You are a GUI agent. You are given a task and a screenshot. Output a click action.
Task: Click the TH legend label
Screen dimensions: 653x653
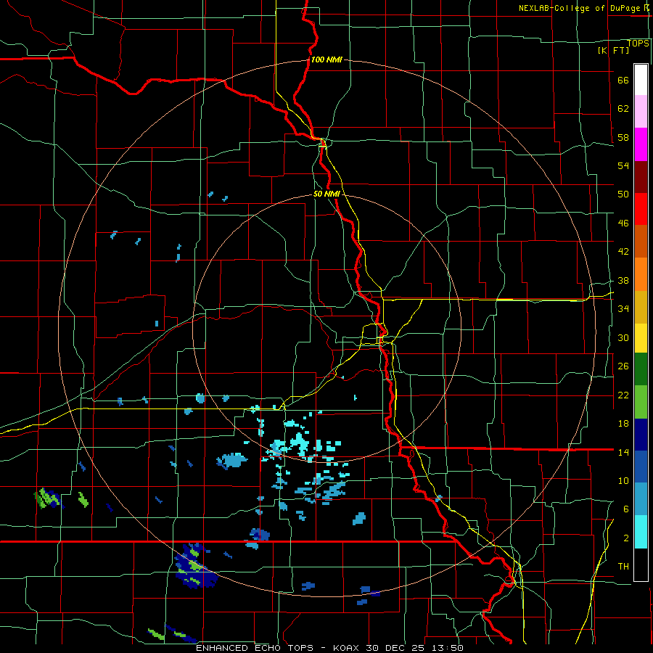pos(623,567)
